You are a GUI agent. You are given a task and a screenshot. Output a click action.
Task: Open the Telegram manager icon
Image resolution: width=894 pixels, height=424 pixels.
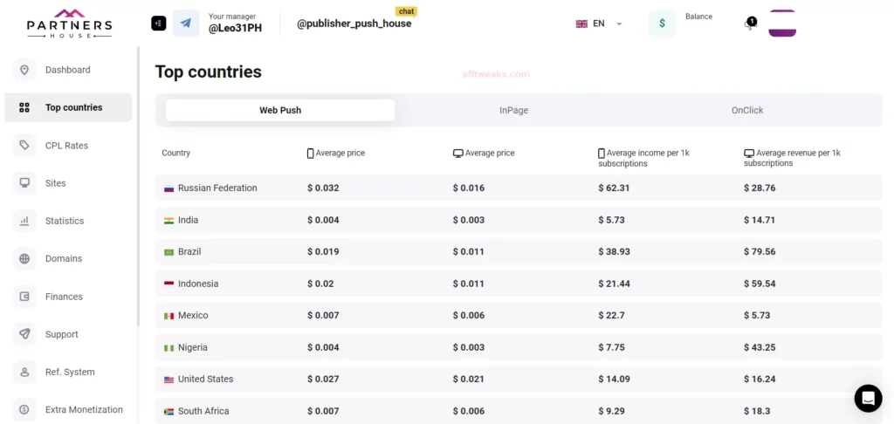click(186, 24)
